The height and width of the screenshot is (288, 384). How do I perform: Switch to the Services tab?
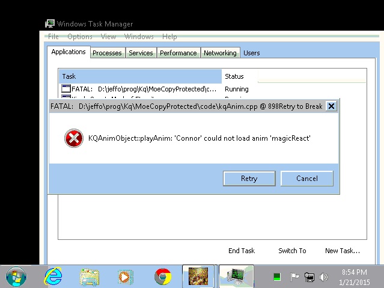click(141, 53)
